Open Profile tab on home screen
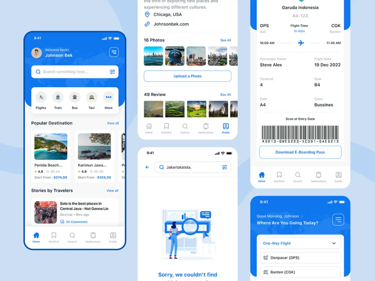Image resolution: width=375 pixels, height=281 pixels. point(113,237)
